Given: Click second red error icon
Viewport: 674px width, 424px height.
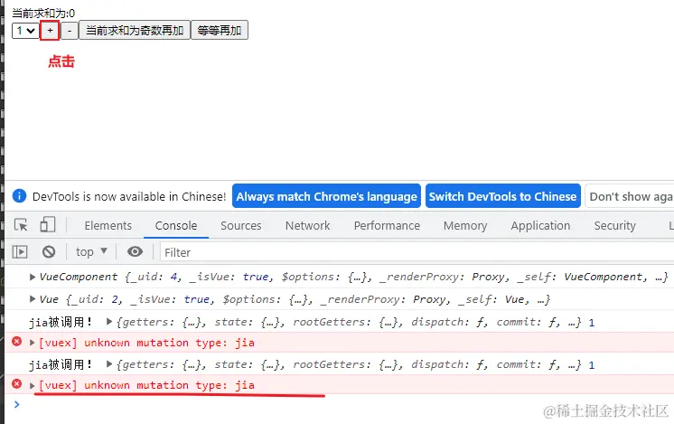Looking at the screenshot, I should (x=17, y=384).
